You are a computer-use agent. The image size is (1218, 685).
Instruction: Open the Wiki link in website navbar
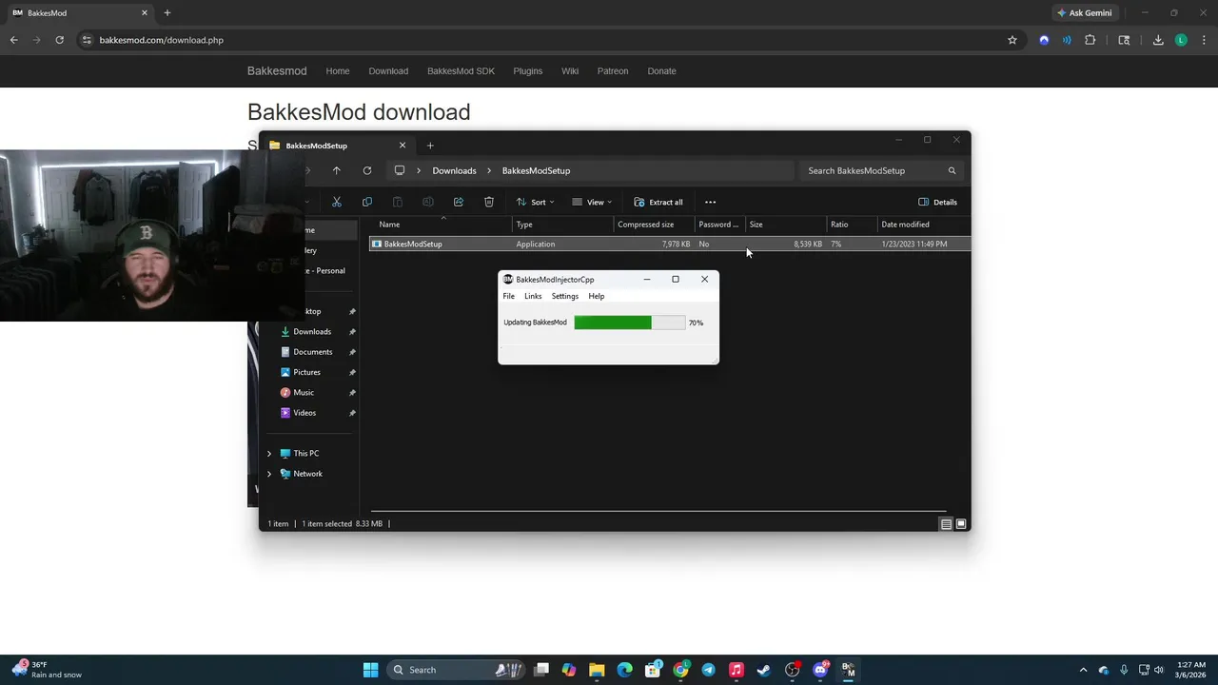pos(570,71)
